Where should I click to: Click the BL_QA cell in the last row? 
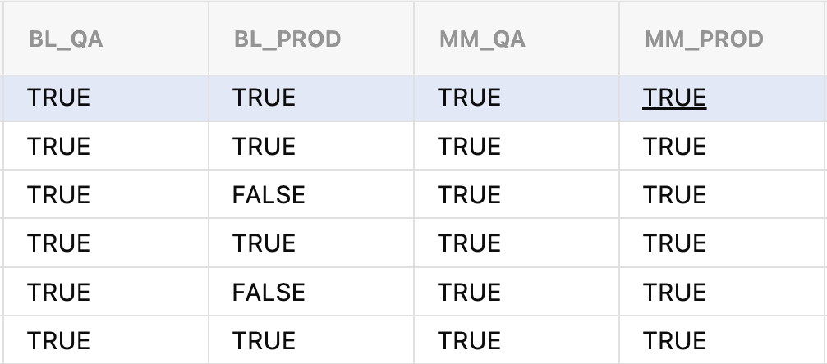(58, 340)
